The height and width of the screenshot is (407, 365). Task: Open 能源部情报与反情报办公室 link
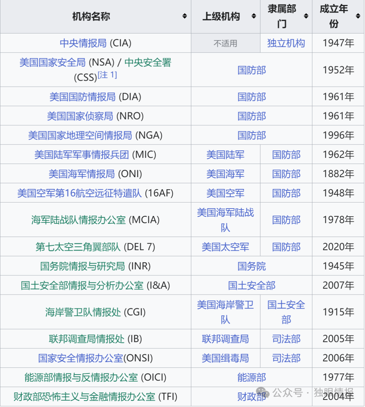click(x=81, y=378)
